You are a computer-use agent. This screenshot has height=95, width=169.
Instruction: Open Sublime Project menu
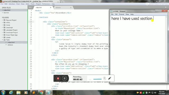point(38,4)
